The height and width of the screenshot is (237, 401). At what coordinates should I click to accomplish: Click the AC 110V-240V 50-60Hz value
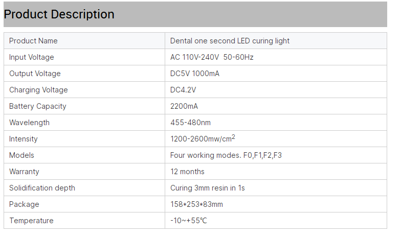tap(212, 57)
